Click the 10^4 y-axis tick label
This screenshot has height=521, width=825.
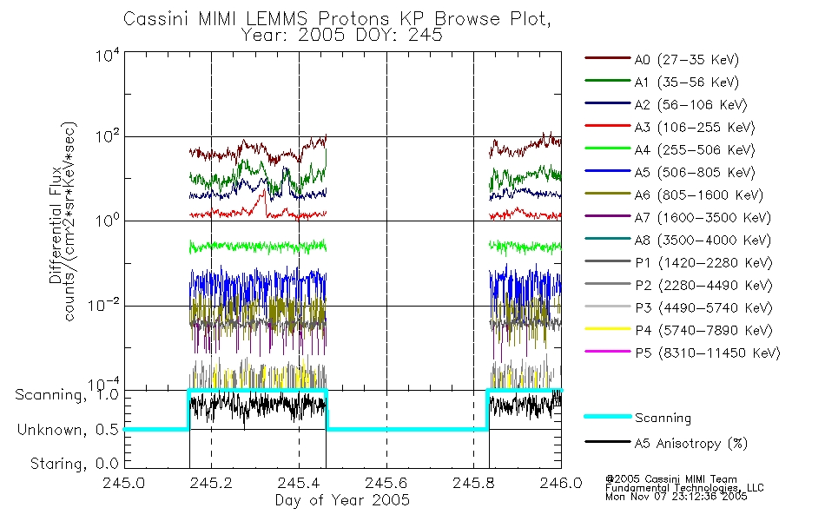(x=107, y=55)
